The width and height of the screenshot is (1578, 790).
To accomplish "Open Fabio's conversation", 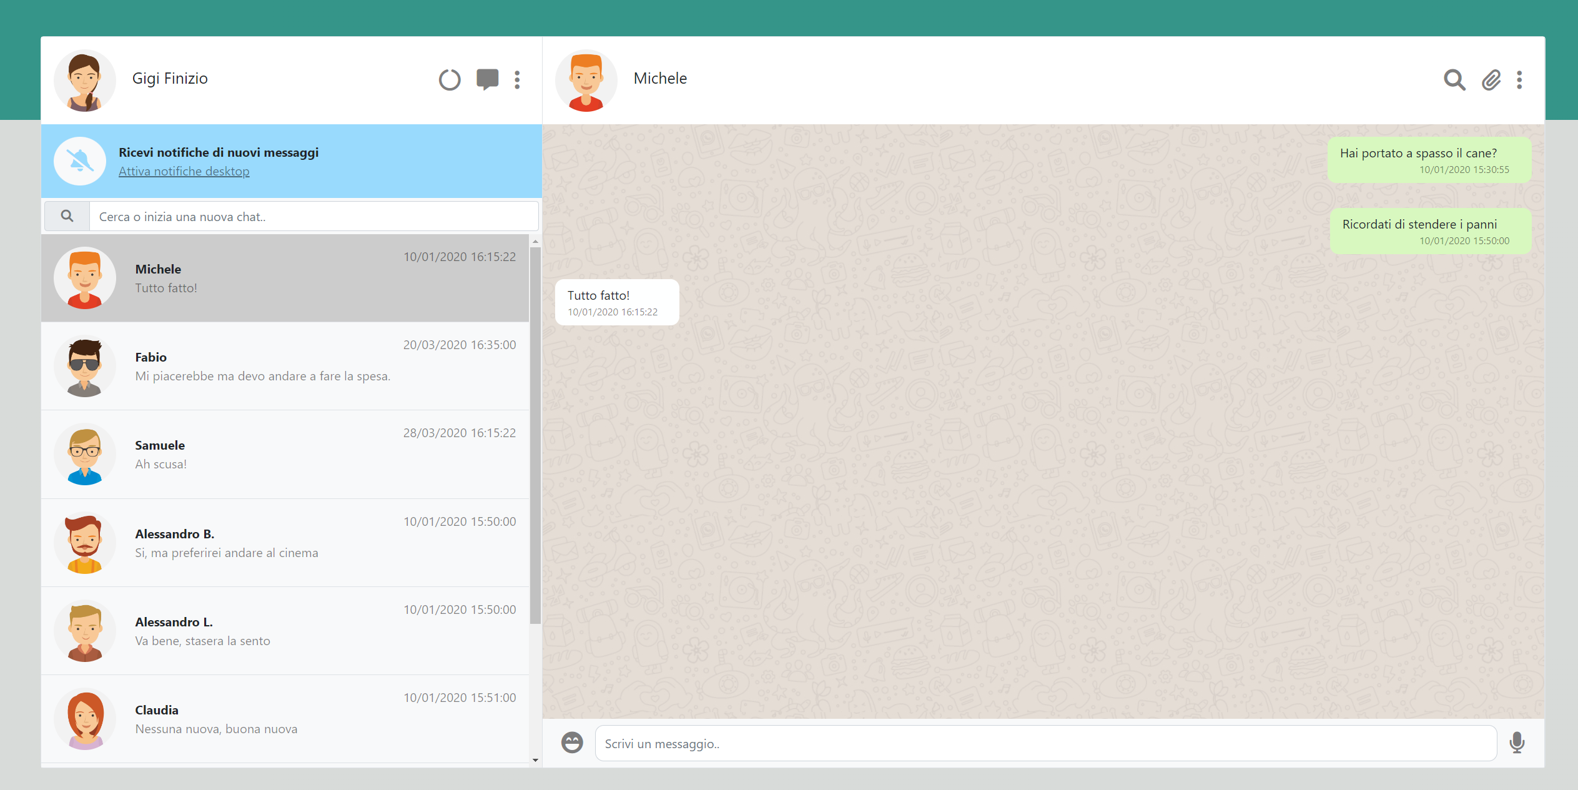I will point(285,367).
